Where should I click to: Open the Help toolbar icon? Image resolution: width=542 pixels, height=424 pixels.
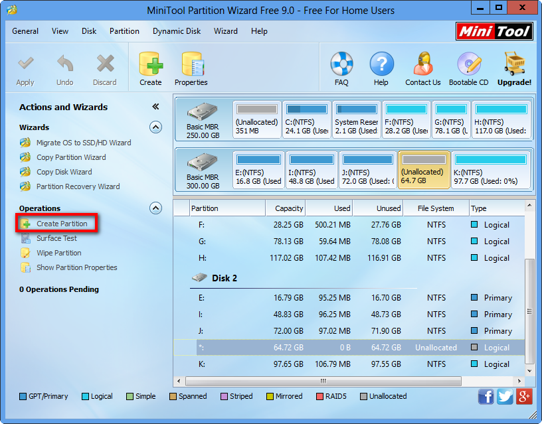381,68
